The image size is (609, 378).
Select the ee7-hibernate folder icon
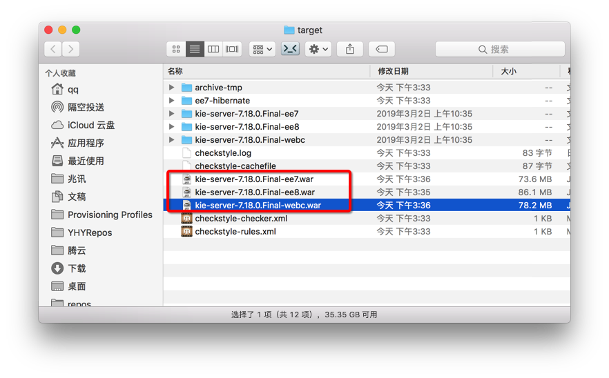point(187,101)
